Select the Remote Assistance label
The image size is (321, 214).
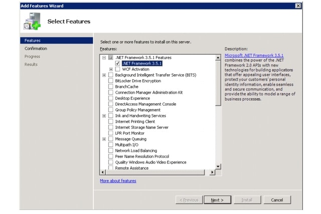pyautogui.click(x=131, y=168)
